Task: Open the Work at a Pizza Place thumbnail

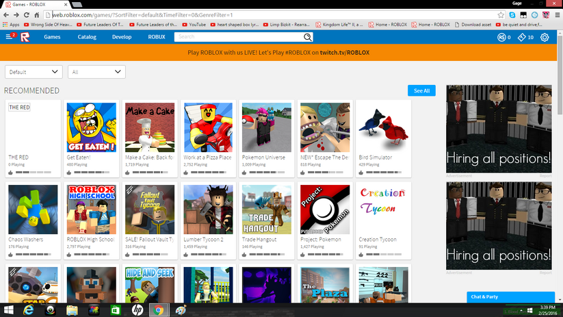Action: [208, 127]
